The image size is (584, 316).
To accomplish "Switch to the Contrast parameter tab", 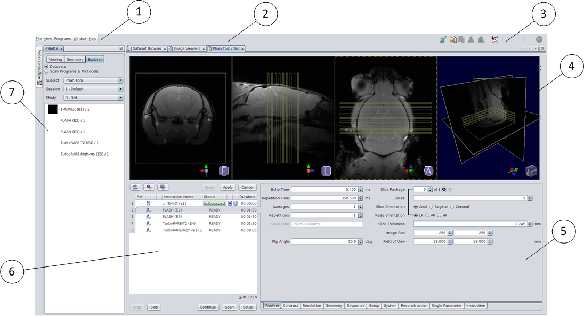I will tap(290, 305).
